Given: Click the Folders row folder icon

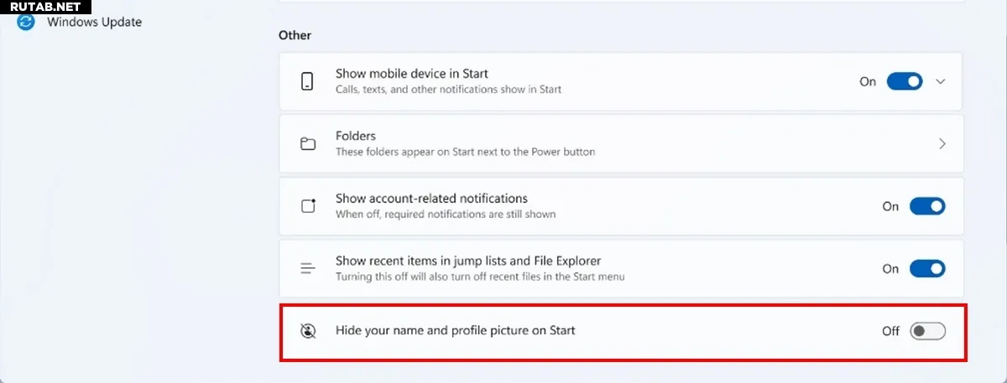Looking at the screenshot, I should pyautogui.click(x=308, y=143).
